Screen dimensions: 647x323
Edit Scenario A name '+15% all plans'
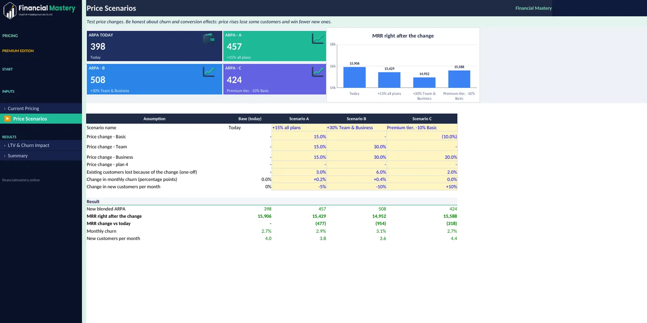pos(299,127)
